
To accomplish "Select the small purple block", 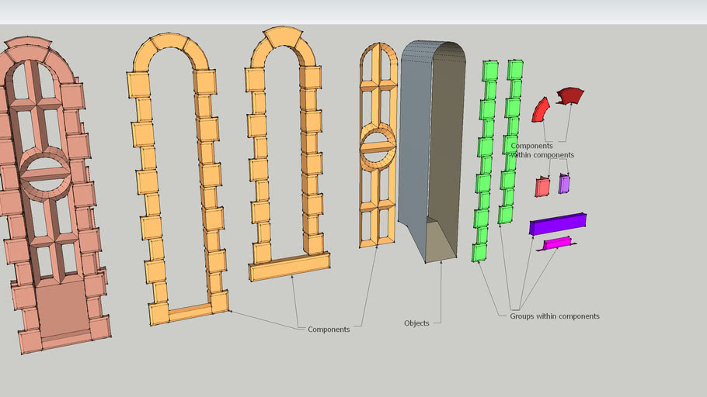I will [x=564, y=184].
